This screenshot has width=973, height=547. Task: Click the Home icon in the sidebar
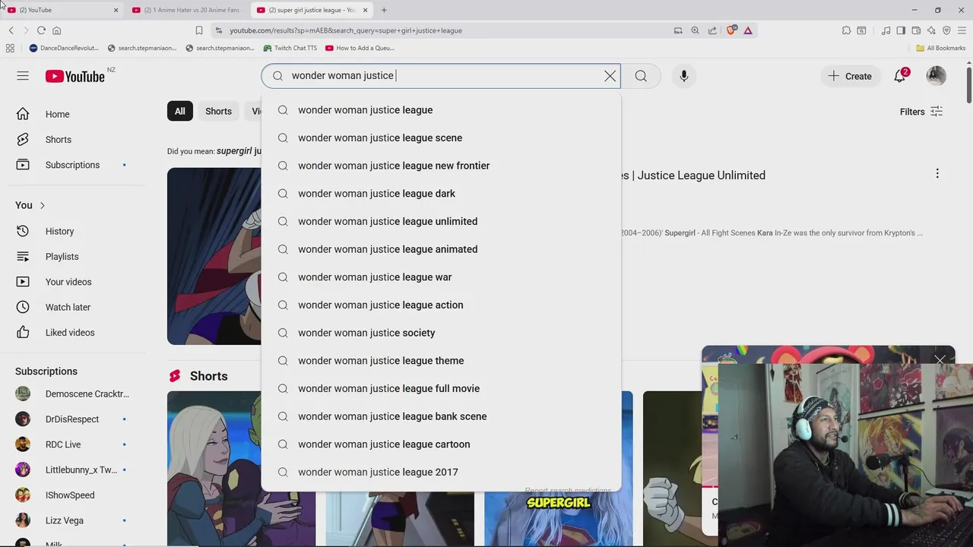(23, 114)
